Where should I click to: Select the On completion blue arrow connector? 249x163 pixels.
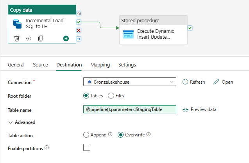[x=79, y=39]
